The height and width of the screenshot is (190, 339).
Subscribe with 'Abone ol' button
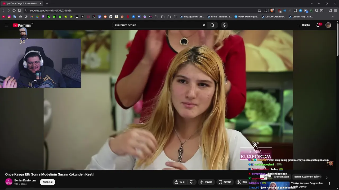48,182
